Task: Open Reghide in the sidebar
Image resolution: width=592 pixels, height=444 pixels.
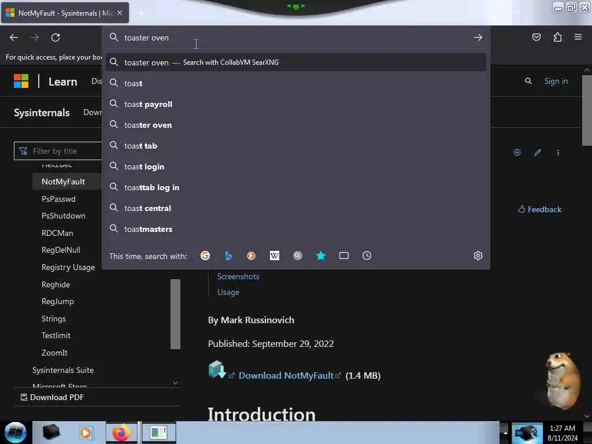Action: (55, 284)
